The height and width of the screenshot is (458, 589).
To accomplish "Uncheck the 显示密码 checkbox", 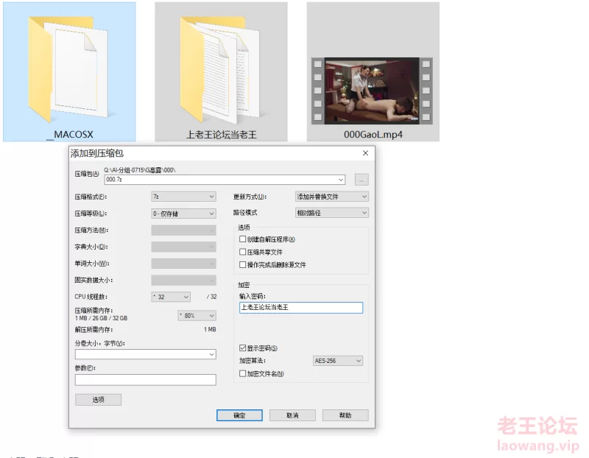I will [x=243, y=348].
